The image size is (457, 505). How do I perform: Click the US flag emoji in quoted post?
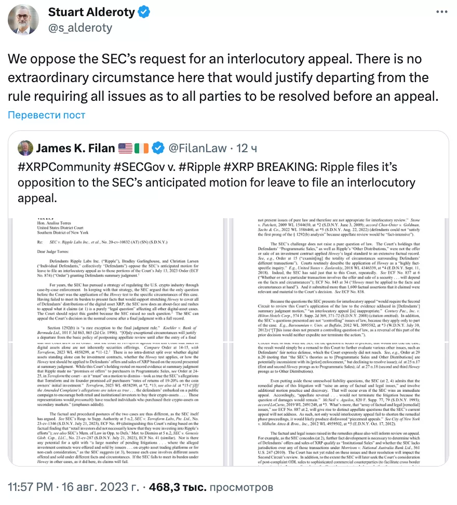(x=125, y=149)
